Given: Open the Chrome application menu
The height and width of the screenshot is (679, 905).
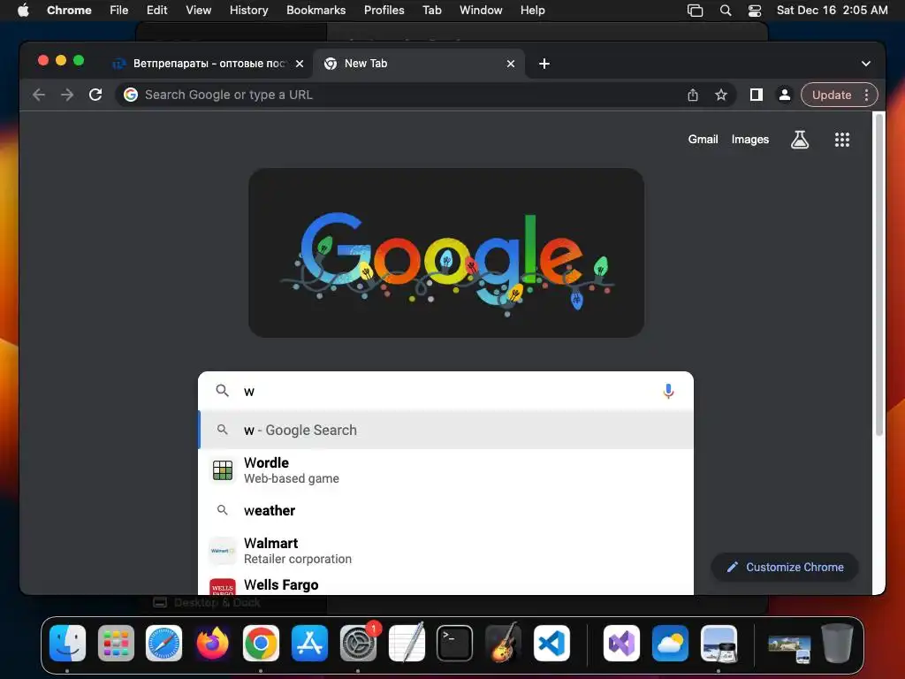Looking at the screenshot, I should click(69, 11).
